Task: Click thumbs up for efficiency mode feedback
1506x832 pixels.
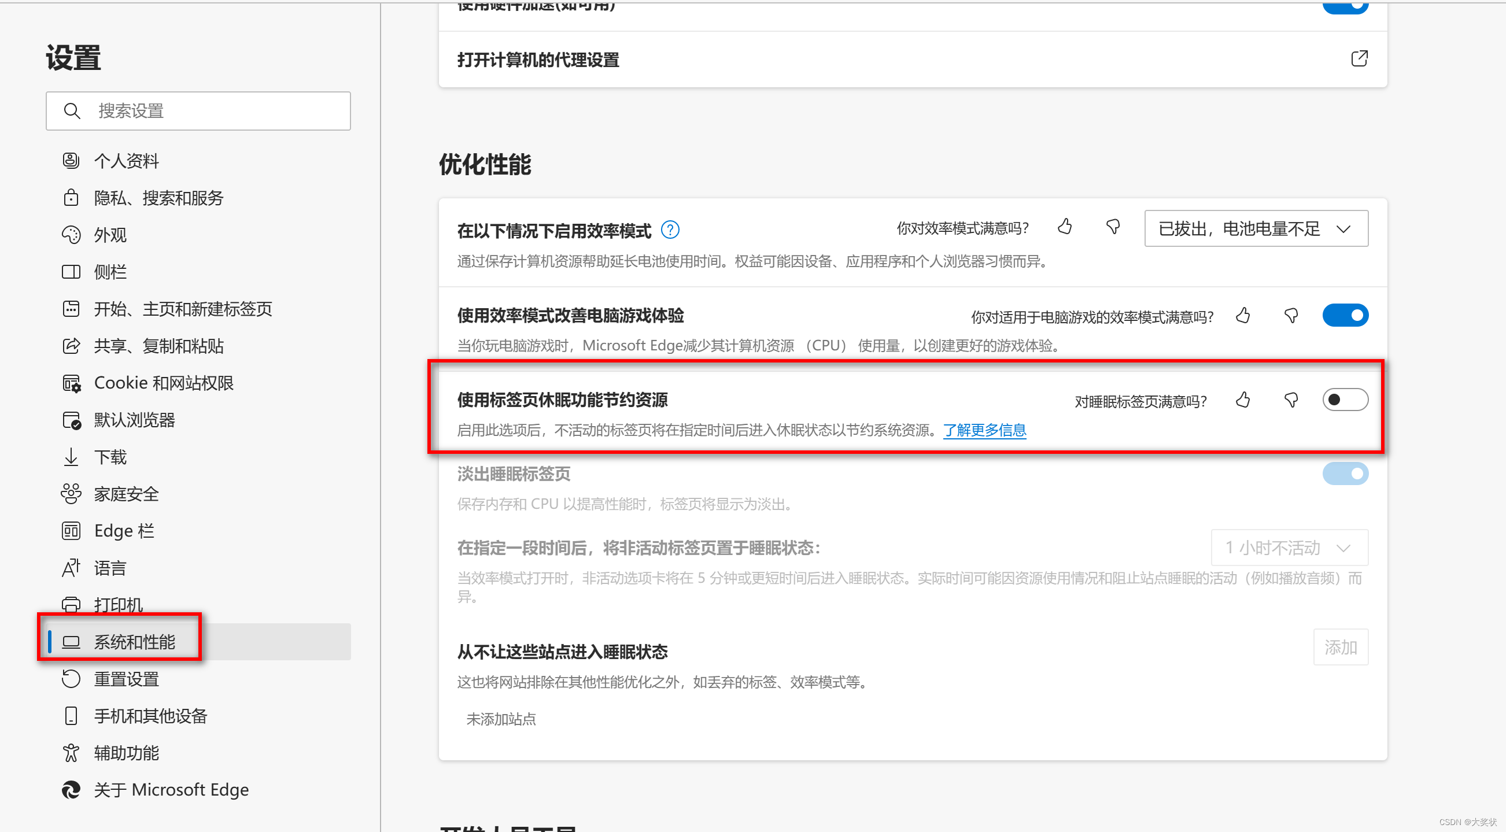Action: point(1065,227)
